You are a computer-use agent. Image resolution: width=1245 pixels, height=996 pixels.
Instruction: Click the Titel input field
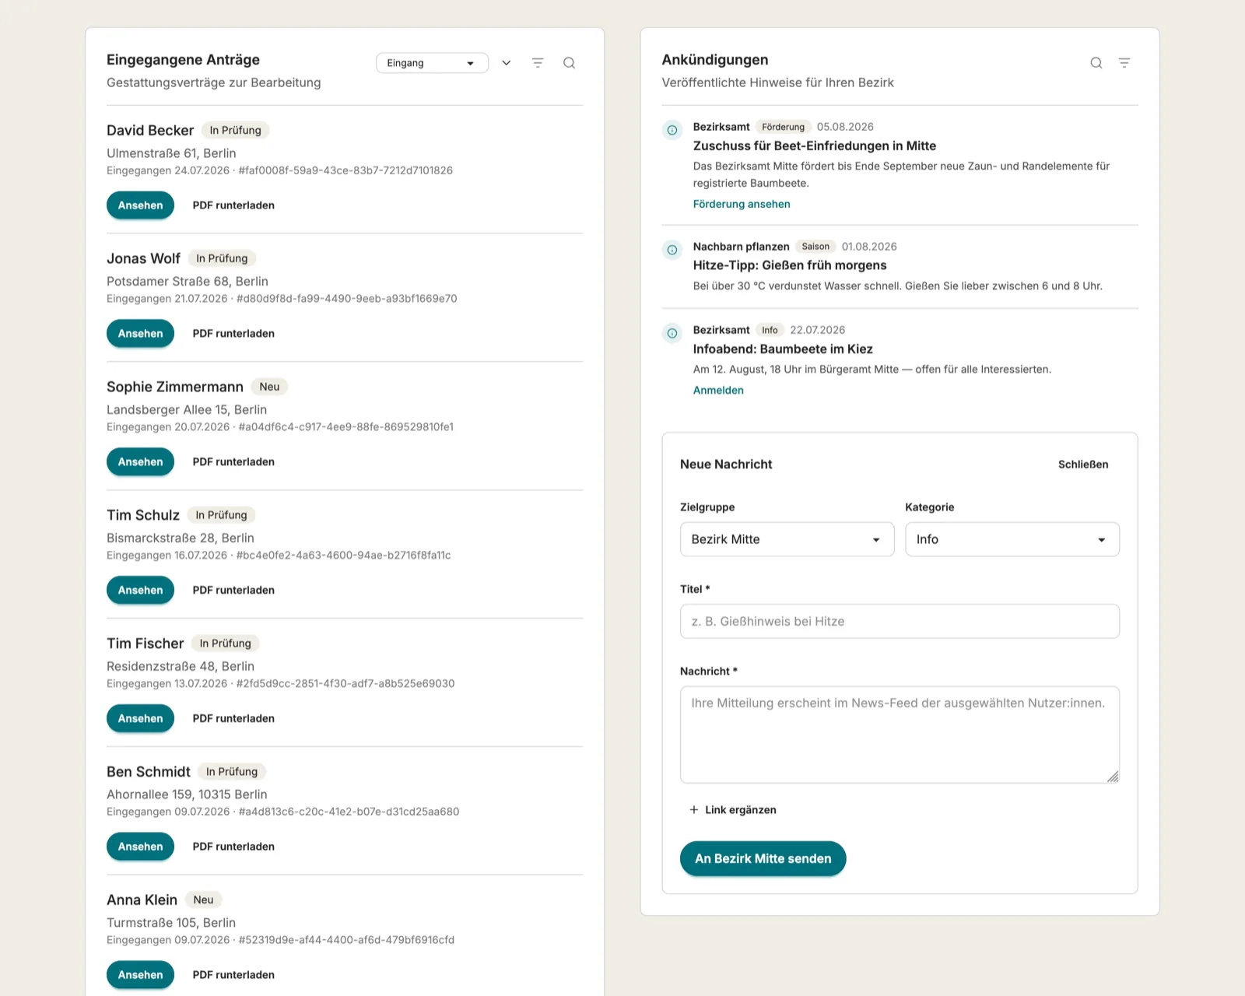900,622
